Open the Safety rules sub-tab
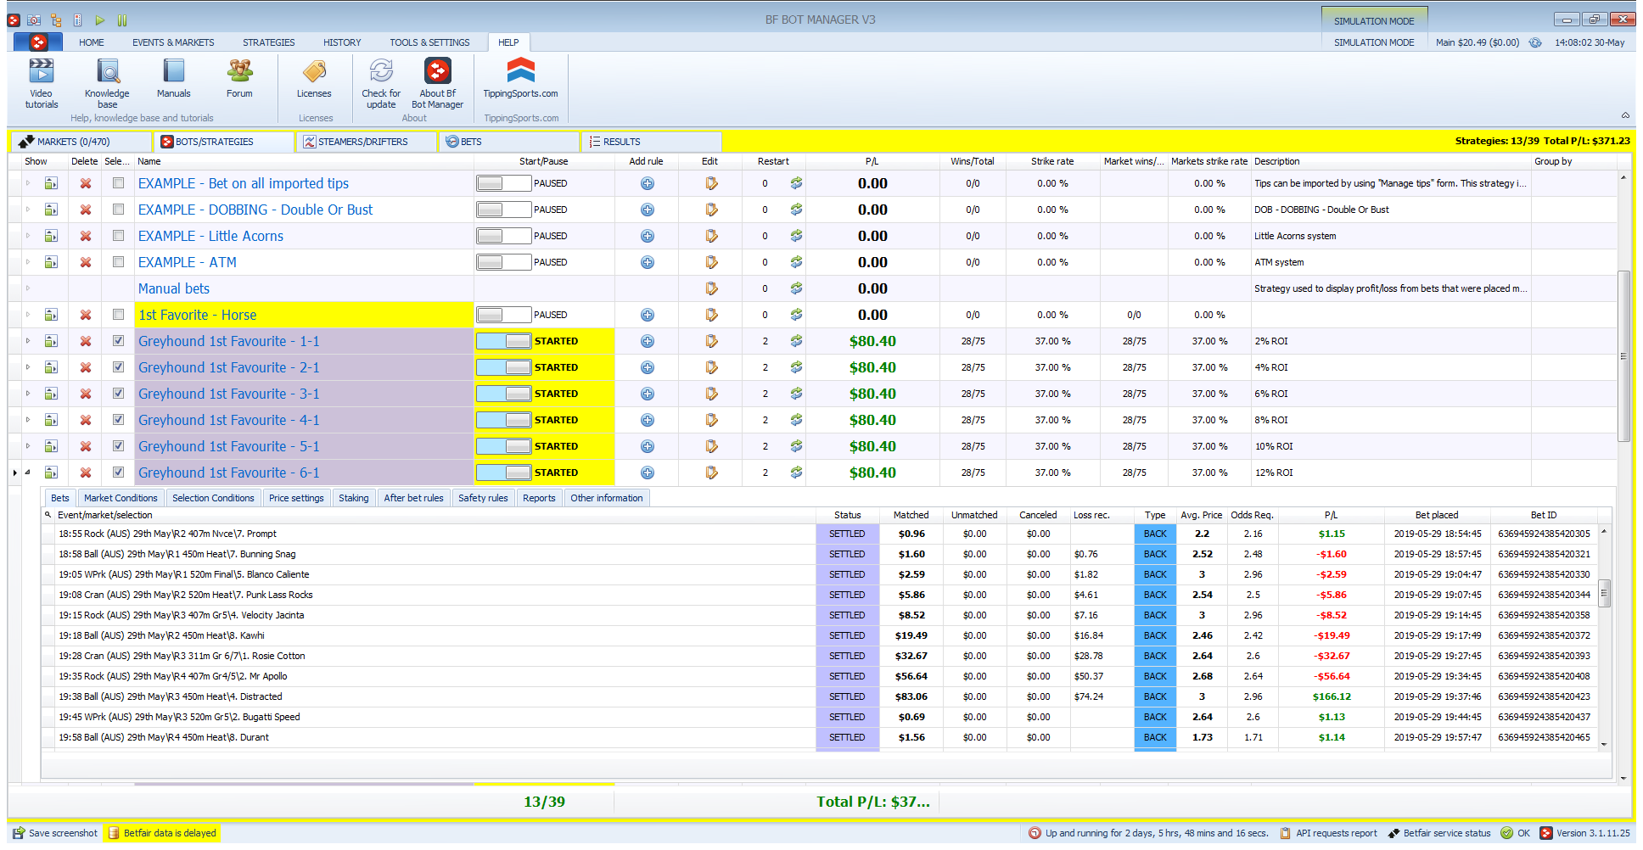The image size is (1643, 850). (483, 498)
